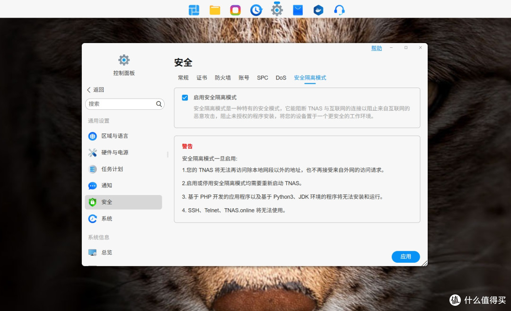Open the File Manager folder icon

click(215, 10)
